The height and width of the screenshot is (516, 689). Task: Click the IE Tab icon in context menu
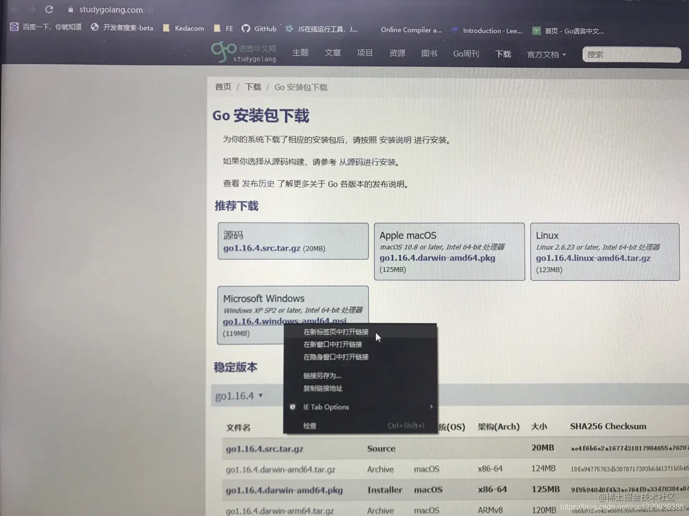(292, 407)
